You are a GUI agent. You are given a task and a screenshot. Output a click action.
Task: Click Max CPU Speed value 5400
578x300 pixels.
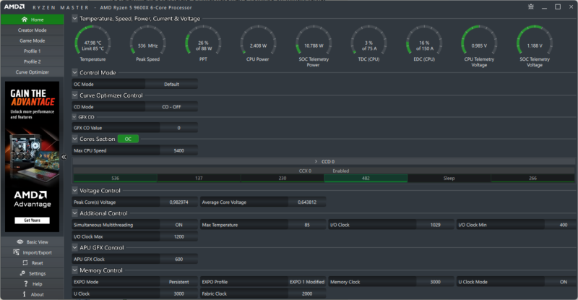click(178, 150)
